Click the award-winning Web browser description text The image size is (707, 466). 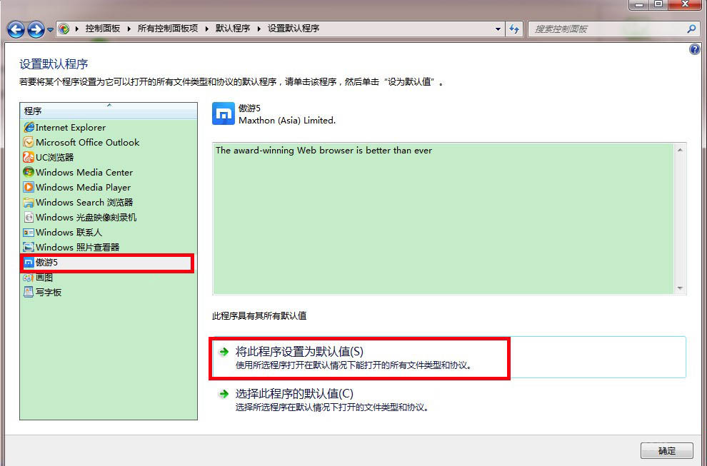pyautogui.click(x=324, y=151)
